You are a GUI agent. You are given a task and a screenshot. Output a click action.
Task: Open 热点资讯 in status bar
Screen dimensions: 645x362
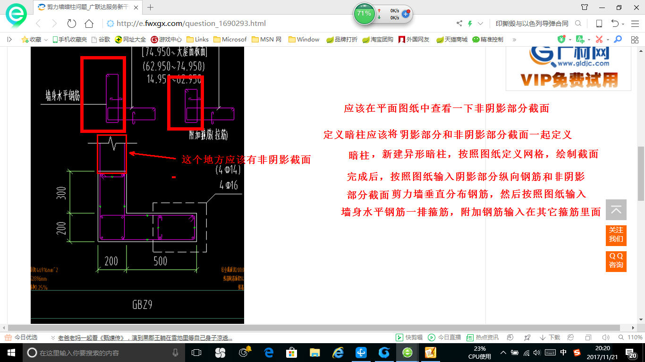[x=483, y=337]
